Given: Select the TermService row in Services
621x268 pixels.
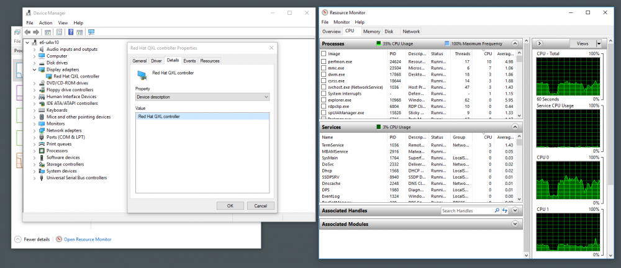Looking at the screenshot, I should tap(418, 145).
